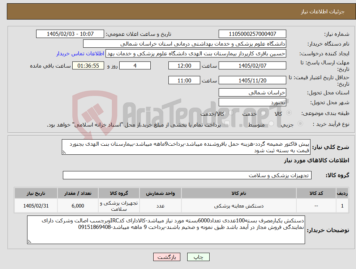356x269 pixels.
Task: Click the نوع فرآیند خرید label
Action: 331,124
